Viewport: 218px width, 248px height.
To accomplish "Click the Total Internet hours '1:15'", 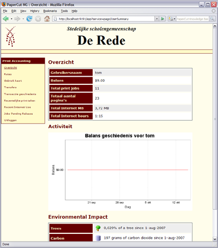I will [99, 116].
